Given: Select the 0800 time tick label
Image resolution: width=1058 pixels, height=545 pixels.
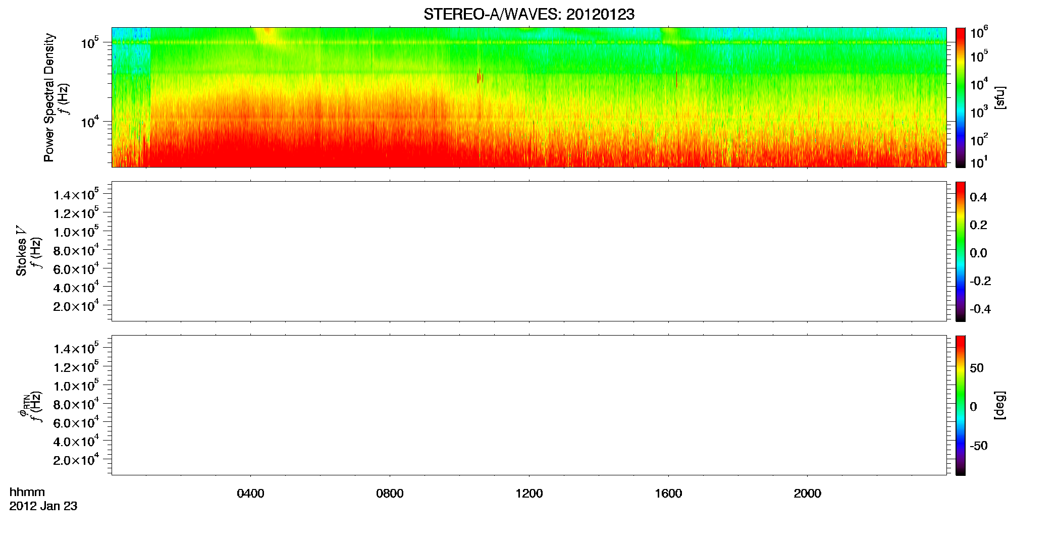Looking at the screenshot, I should click(390, 494).
